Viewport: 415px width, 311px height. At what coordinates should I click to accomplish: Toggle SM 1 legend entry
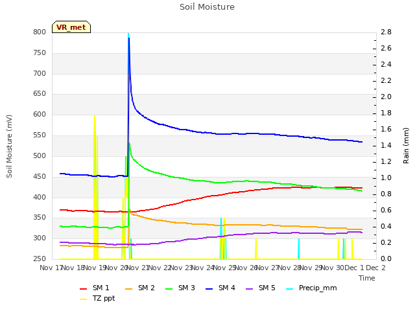click(x=95, y=288)
